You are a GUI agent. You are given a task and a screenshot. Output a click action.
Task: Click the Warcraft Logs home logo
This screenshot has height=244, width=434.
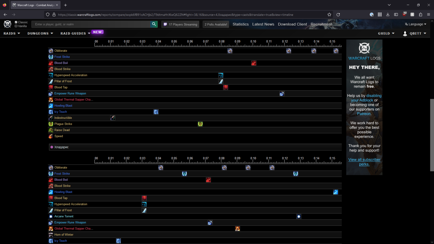pyautogui.click(x=8, y=24)
